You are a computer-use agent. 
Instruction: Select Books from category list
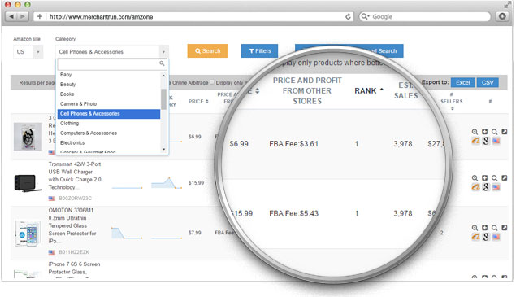click(x=109, y=94)
